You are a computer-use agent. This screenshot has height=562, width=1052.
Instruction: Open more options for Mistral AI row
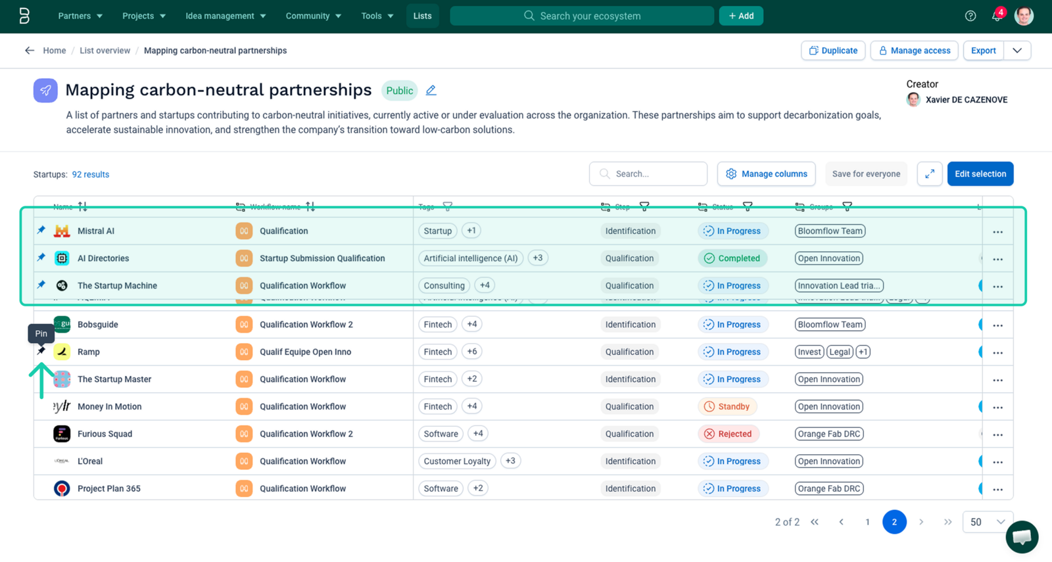click(x=998, y=231)
